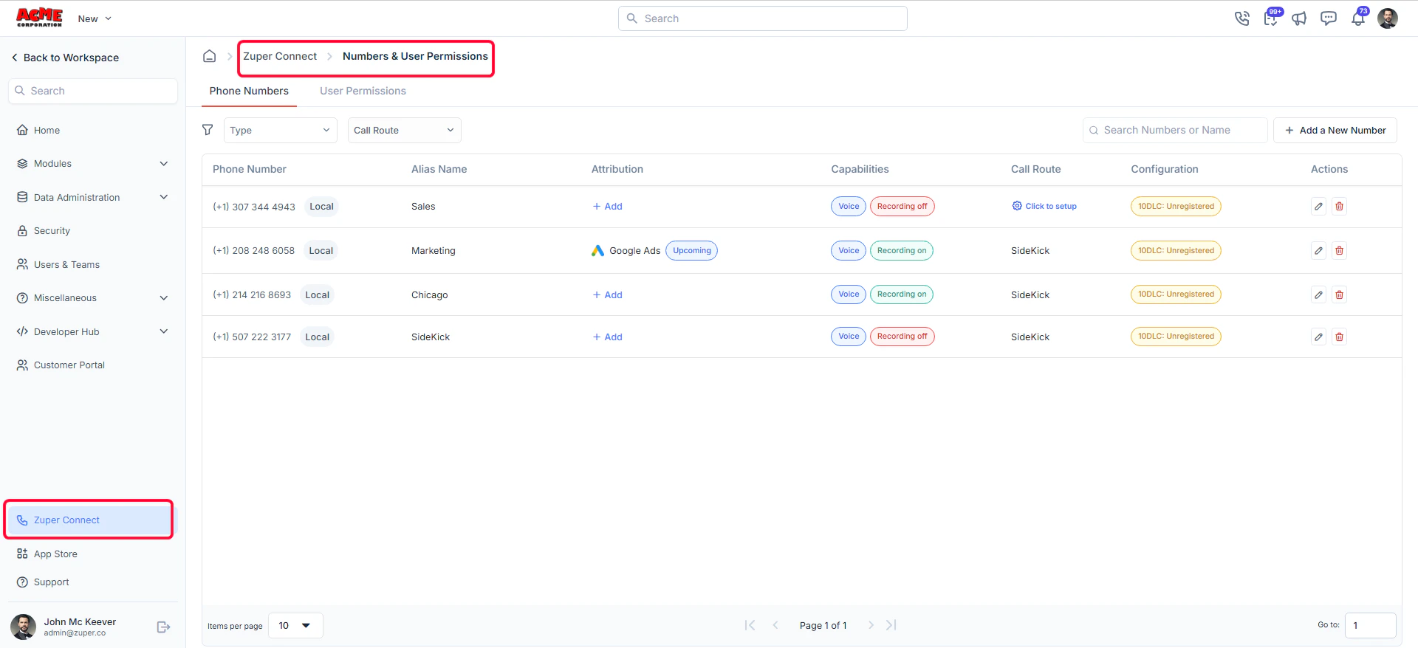Expand the Modules sidebar section

coord(93,164)
